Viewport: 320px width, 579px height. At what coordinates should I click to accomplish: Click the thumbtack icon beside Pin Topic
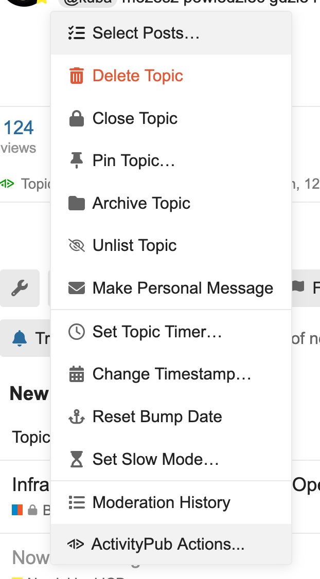[77, 160]
